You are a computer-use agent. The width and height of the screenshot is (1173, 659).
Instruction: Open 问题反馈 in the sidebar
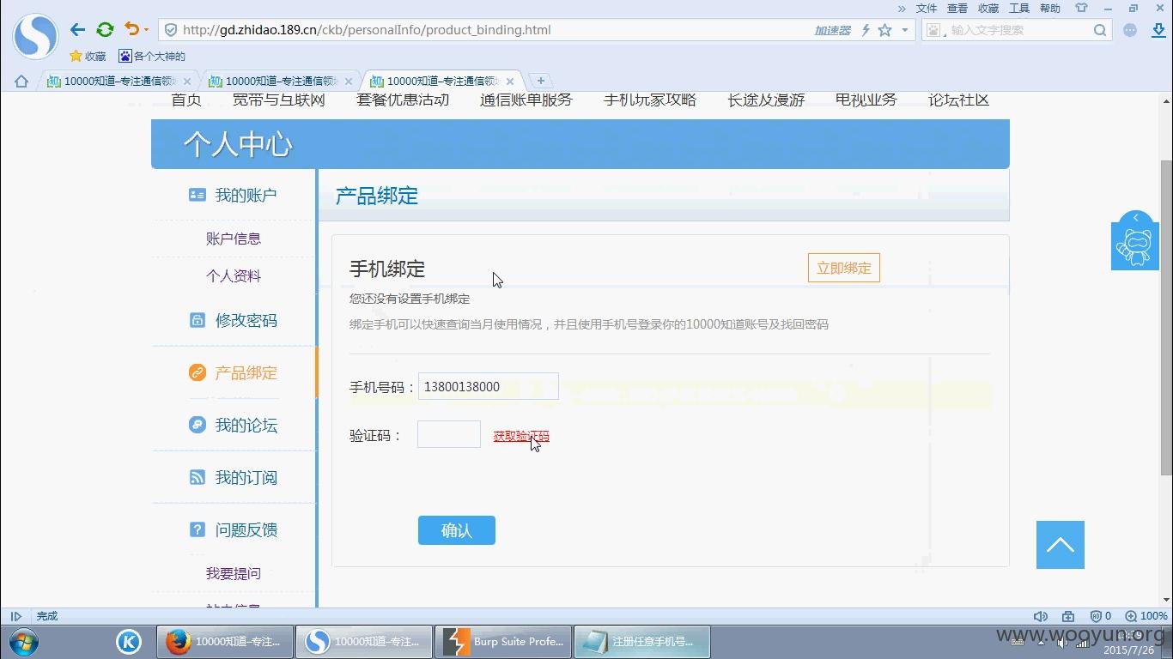pyautogui.click(x=234, y=529)
